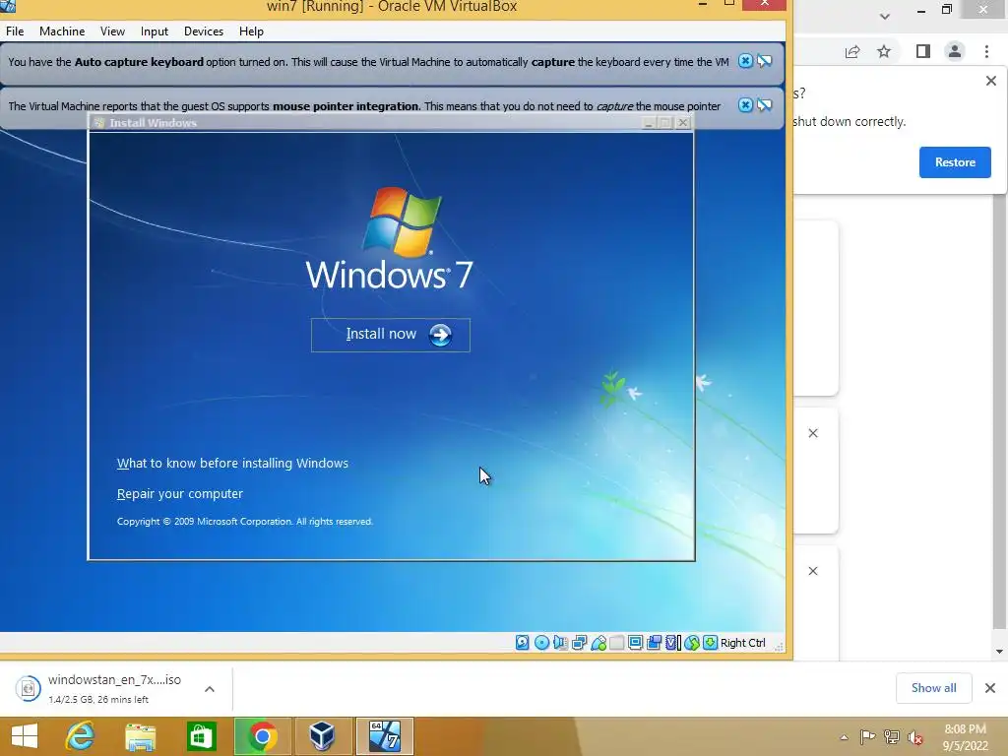Show hidden system tray icons
The image size is (1008, 756).
pos(844,737)
